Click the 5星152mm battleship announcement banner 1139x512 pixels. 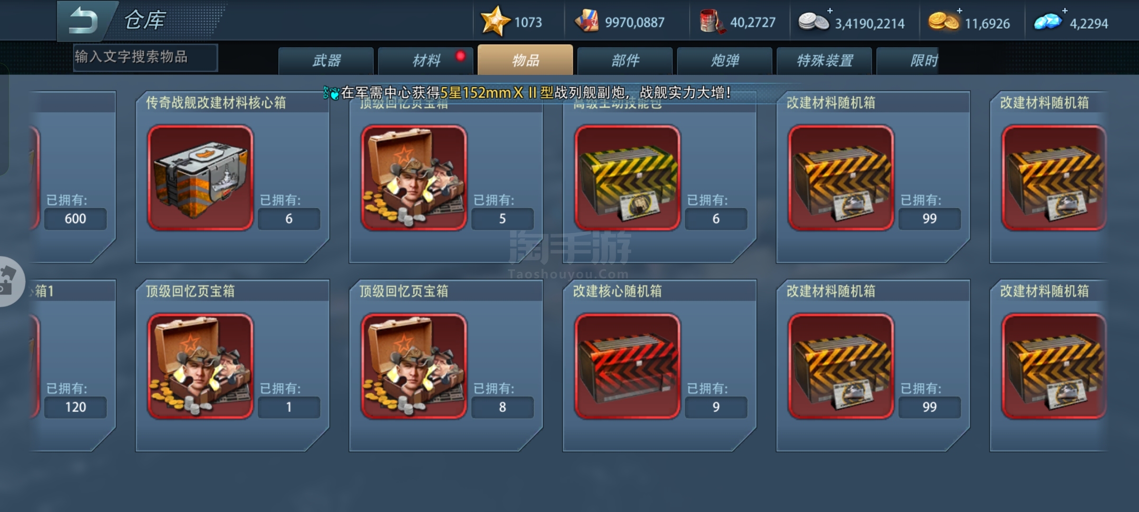click(528, 93)
